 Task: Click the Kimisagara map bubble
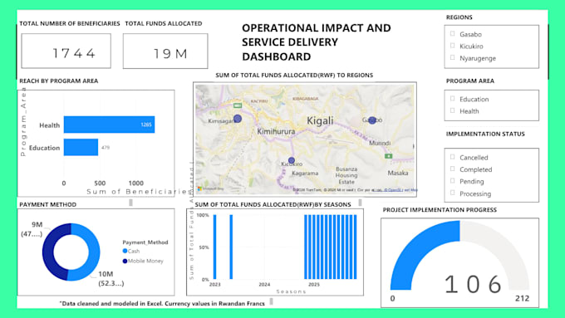pyautogui.click(x=238, y=119)
